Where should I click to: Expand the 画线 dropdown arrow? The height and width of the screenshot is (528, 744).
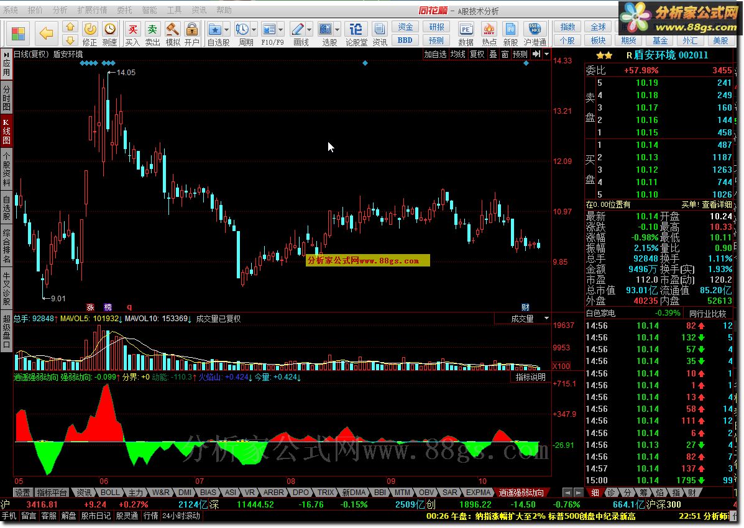tap(309, 30)
